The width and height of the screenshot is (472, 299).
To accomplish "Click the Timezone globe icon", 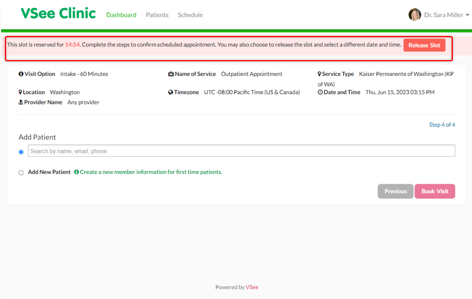I will [x=170, y=92].
